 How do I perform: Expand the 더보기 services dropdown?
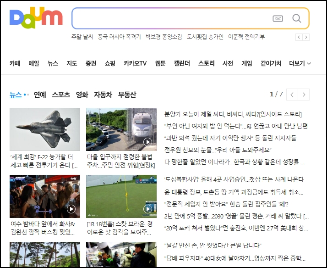300,63
